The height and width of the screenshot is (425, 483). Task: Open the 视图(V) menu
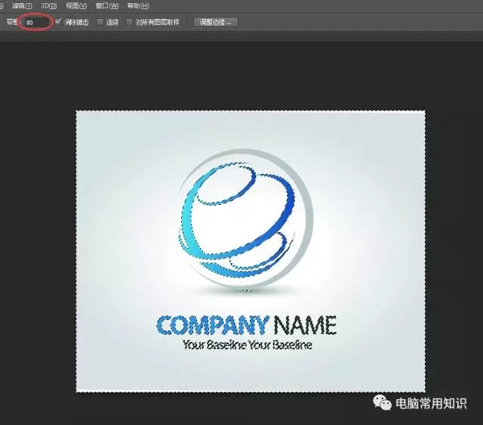pos(76,5)
